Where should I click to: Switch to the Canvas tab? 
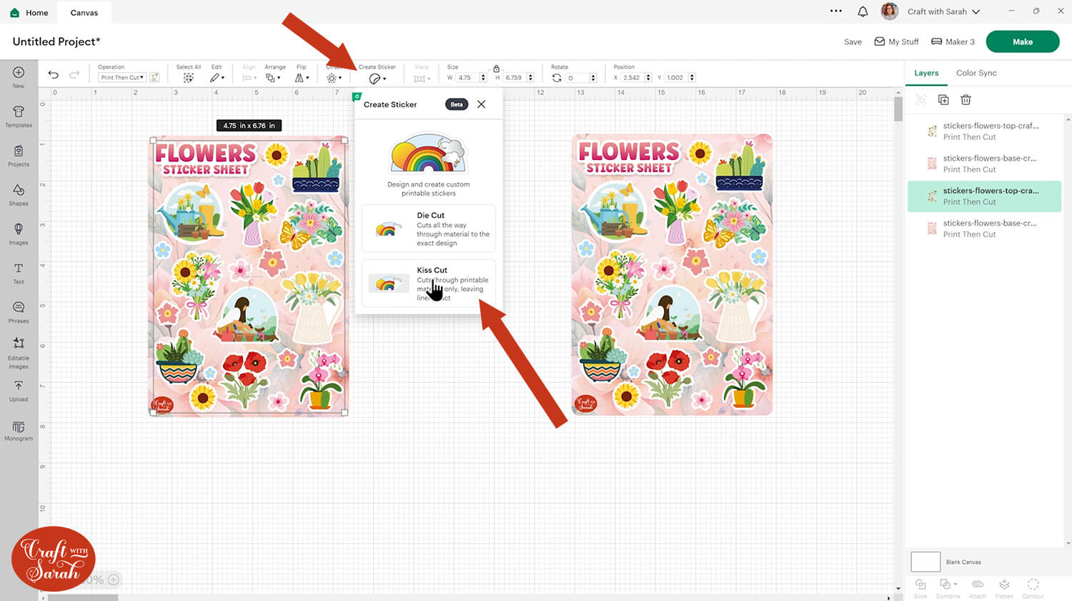click(x=84, y=13)
